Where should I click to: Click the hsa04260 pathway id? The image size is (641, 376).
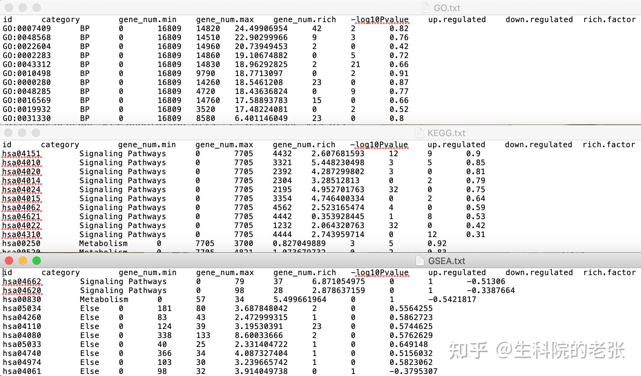click(x=22, y=317)
